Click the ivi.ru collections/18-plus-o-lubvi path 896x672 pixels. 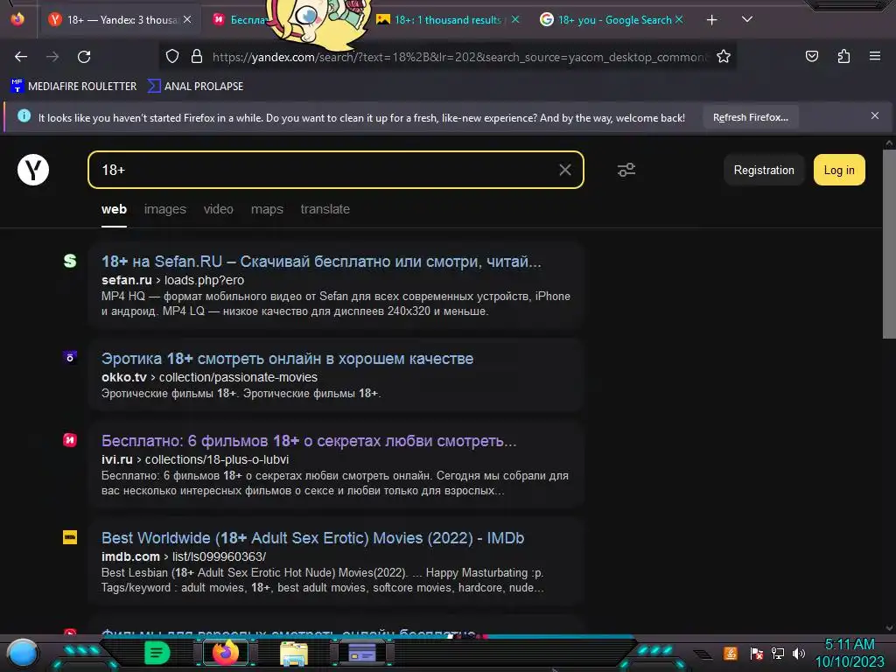pos(217,459)
